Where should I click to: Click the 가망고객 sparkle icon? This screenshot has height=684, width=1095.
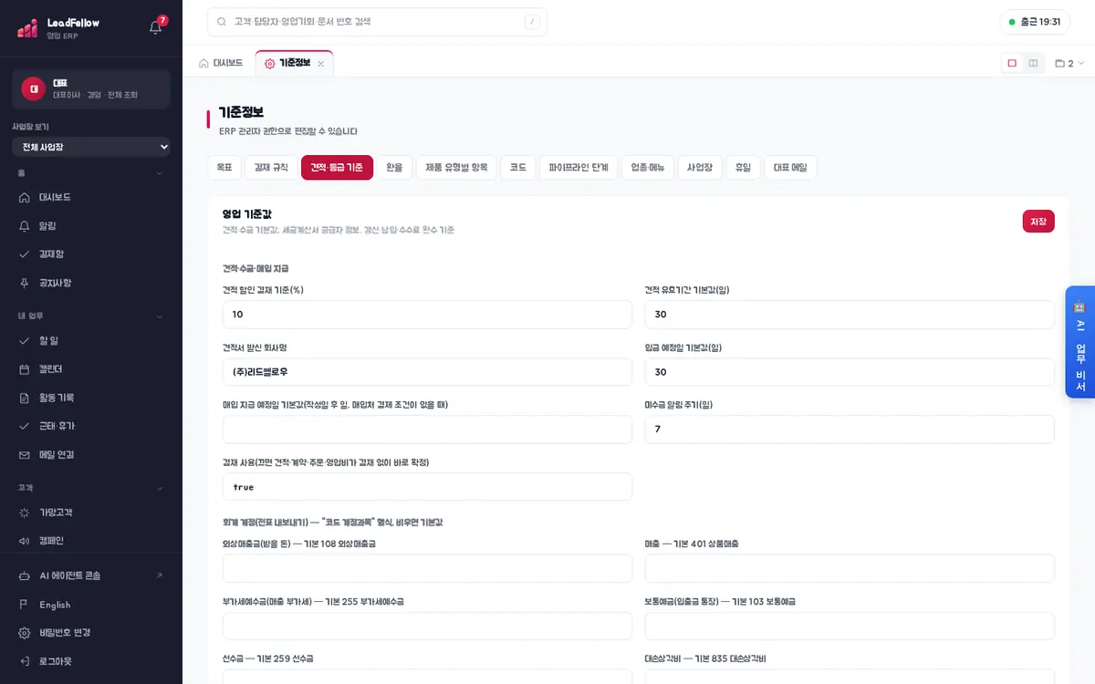click(25, 513)
